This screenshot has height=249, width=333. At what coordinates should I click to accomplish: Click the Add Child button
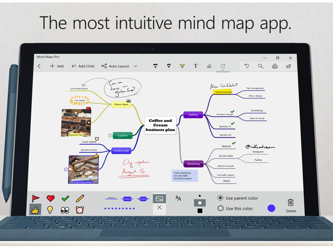[x=83, y=66]
